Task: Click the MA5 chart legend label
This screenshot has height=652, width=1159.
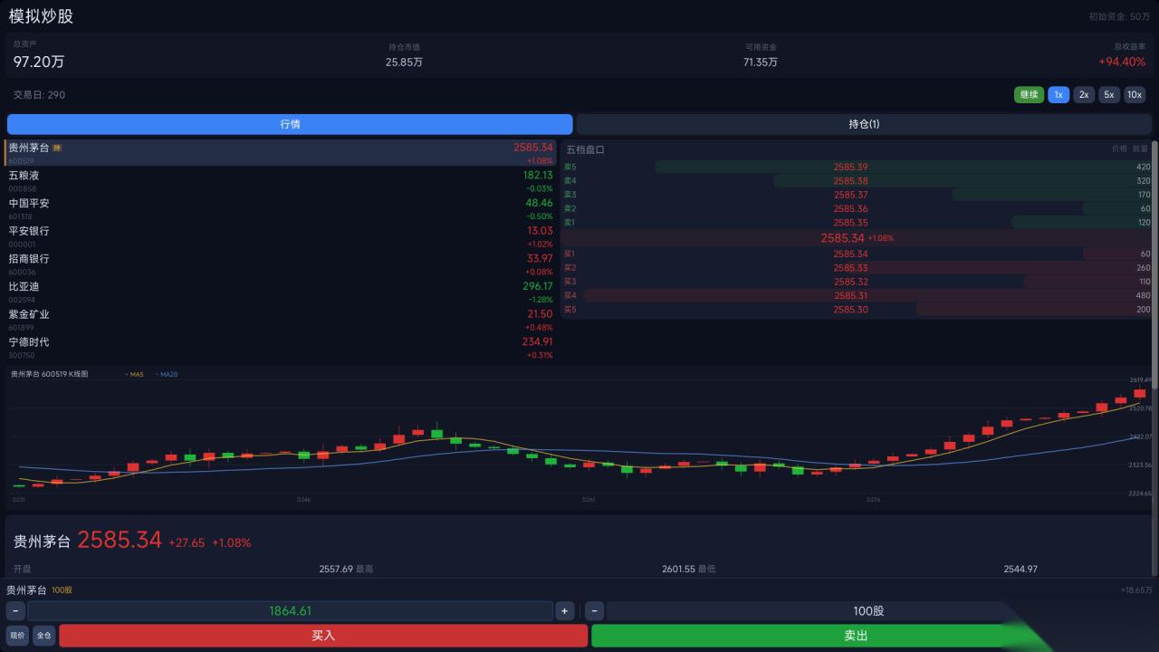Action: [135, 374]
